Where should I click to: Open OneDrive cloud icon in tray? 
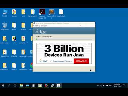pos(107,86)
